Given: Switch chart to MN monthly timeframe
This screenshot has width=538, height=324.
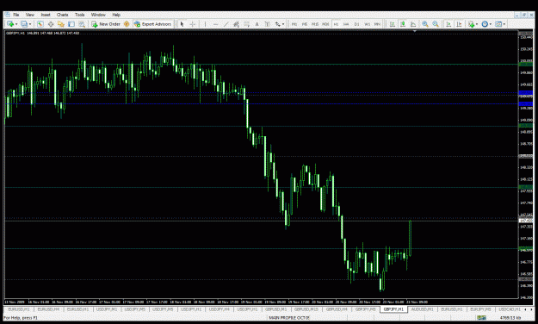Looking at the screenshot, I should tap(377, 24).
